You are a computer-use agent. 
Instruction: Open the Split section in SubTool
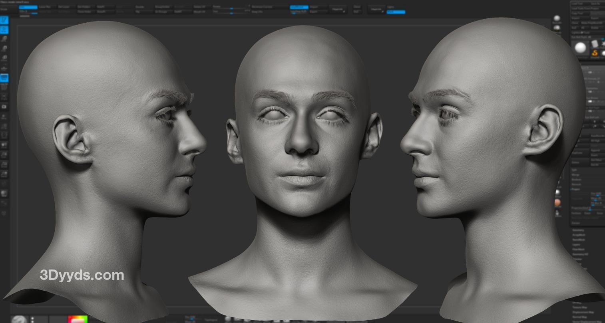(574, 170)
